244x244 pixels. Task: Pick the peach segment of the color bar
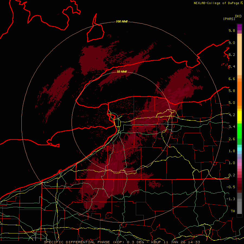point(239,56)
